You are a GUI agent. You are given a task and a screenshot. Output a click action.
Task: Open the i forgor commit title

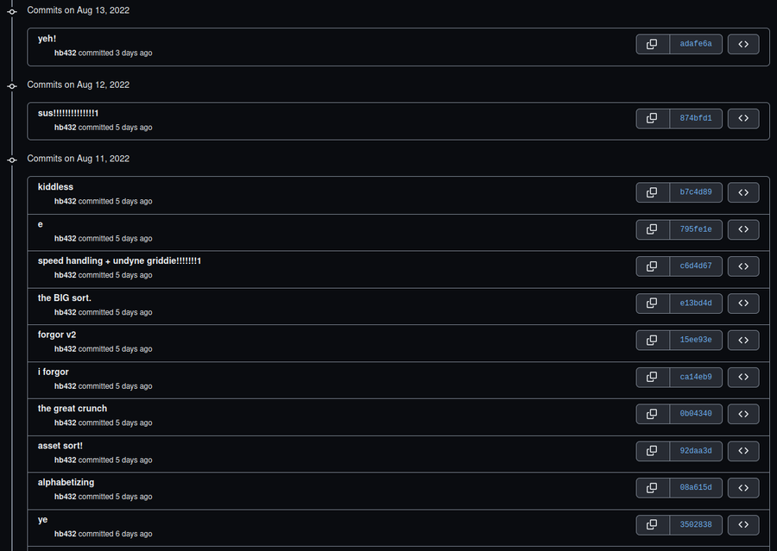point(53,372)
